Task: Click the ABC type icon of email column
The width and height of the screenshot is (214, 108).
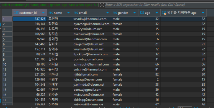Action: [76, 13]
